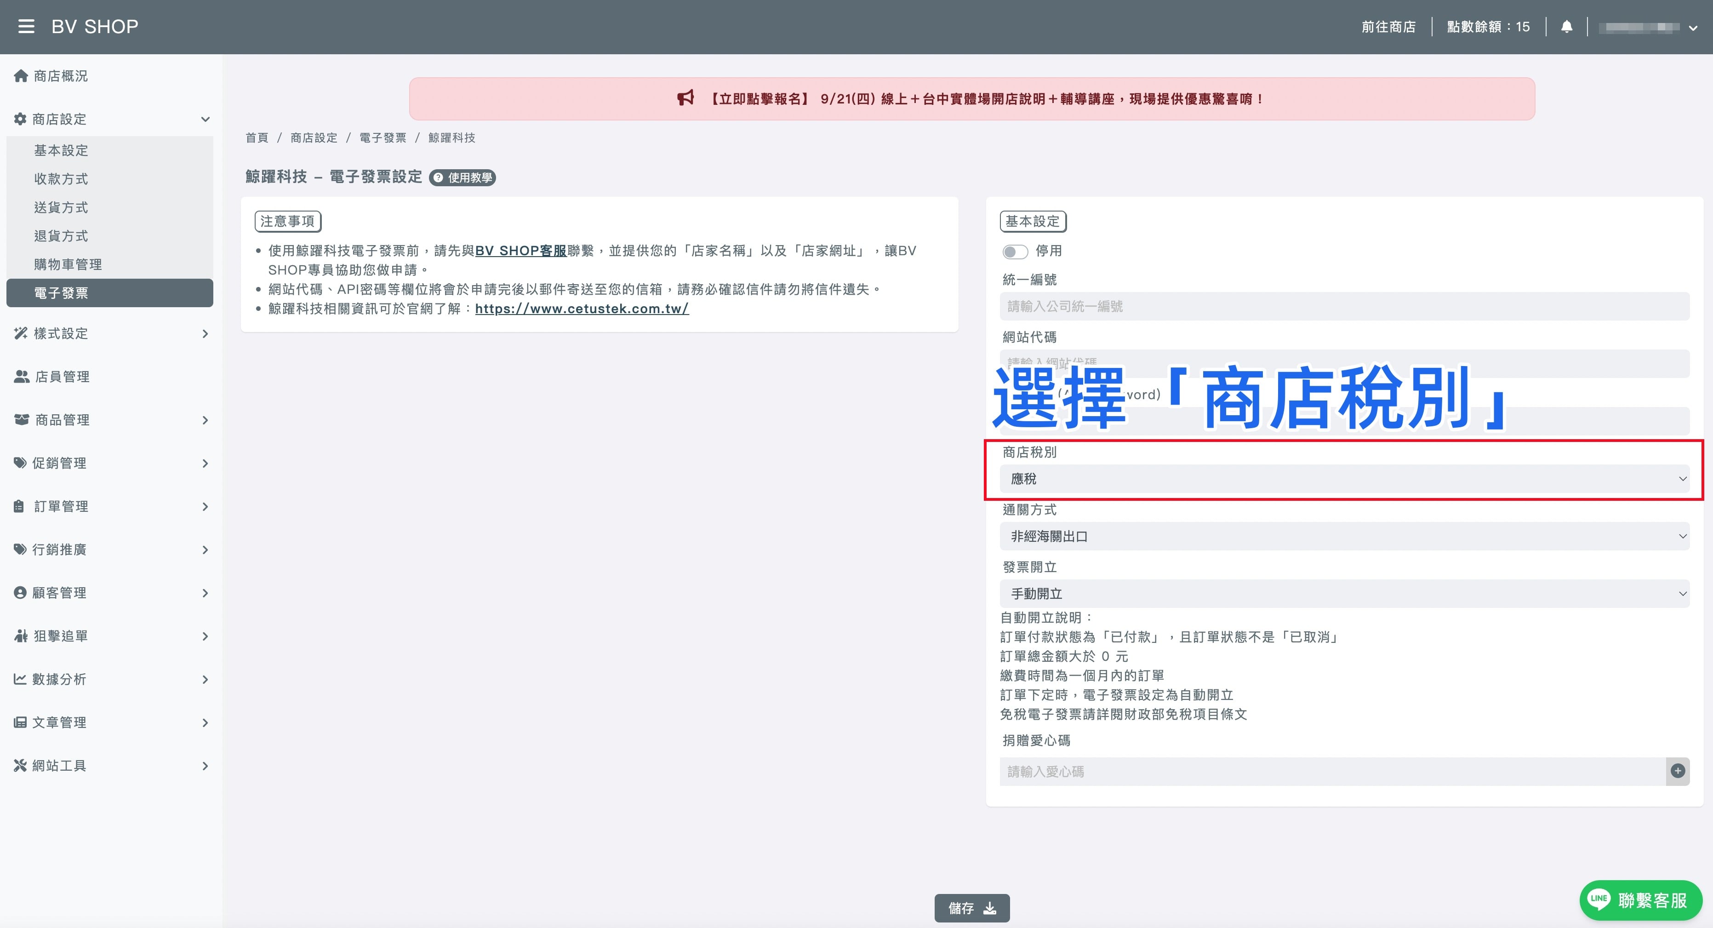Select 退貨方式 in the sidebar
1713x928 pixels.
coord(110,236)
